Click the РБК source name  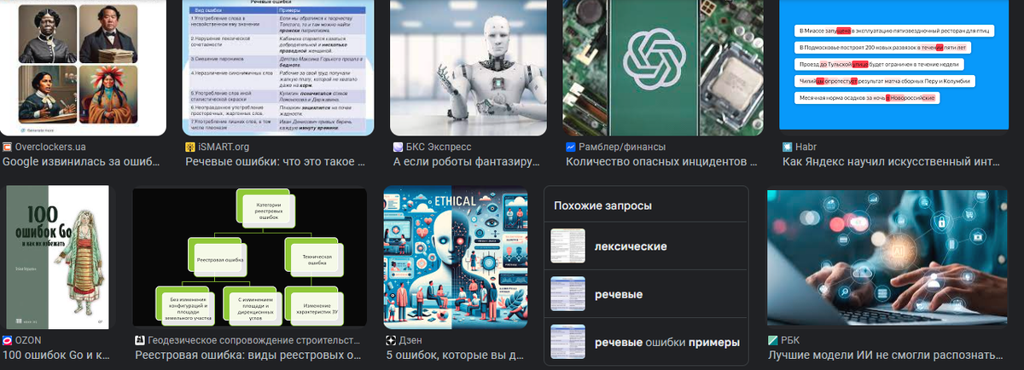[789, 340]
